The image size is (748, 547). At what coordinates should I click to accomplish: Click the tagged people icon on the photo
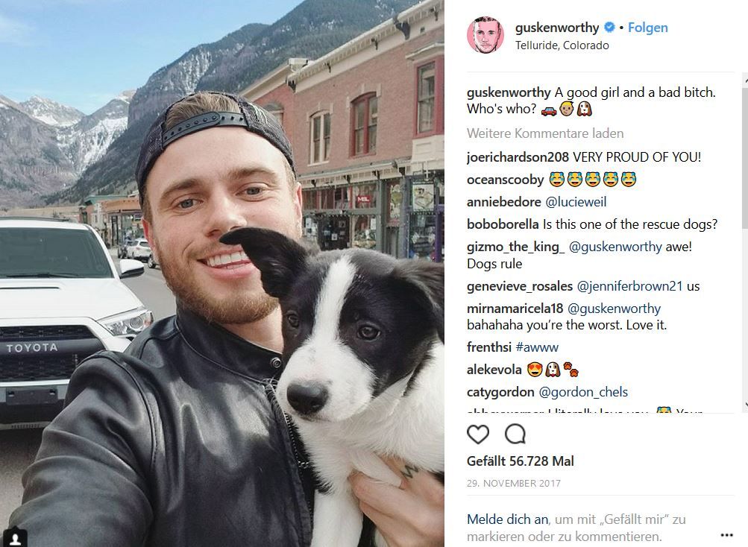pos(15,538)
